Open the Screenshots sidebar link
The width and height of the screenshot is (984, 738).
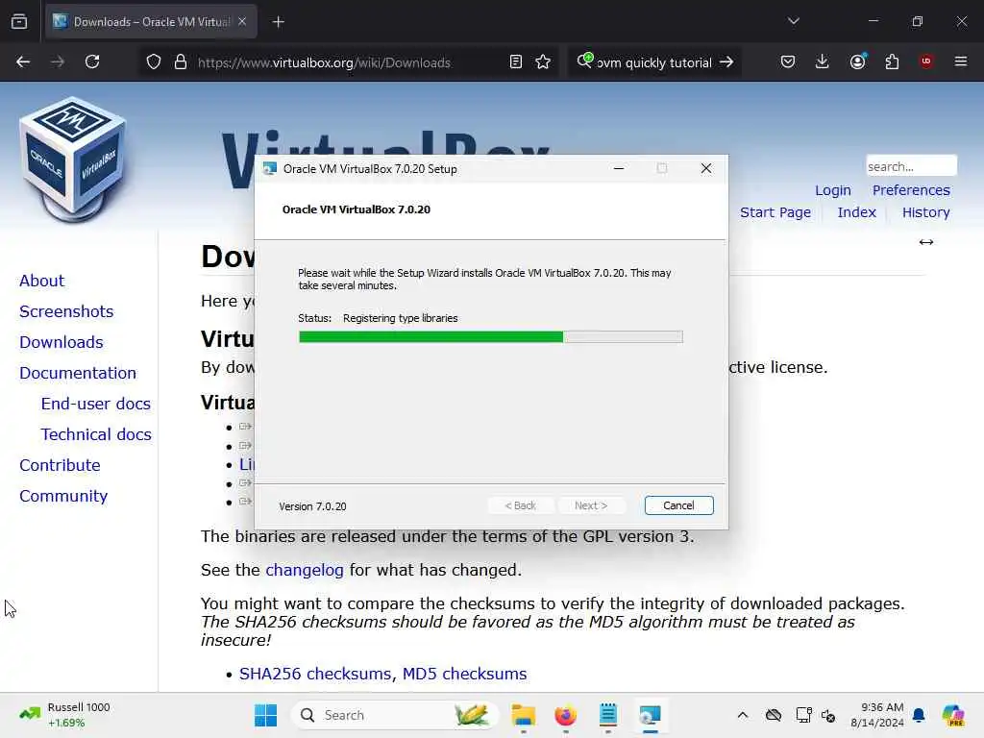(66, 311)
